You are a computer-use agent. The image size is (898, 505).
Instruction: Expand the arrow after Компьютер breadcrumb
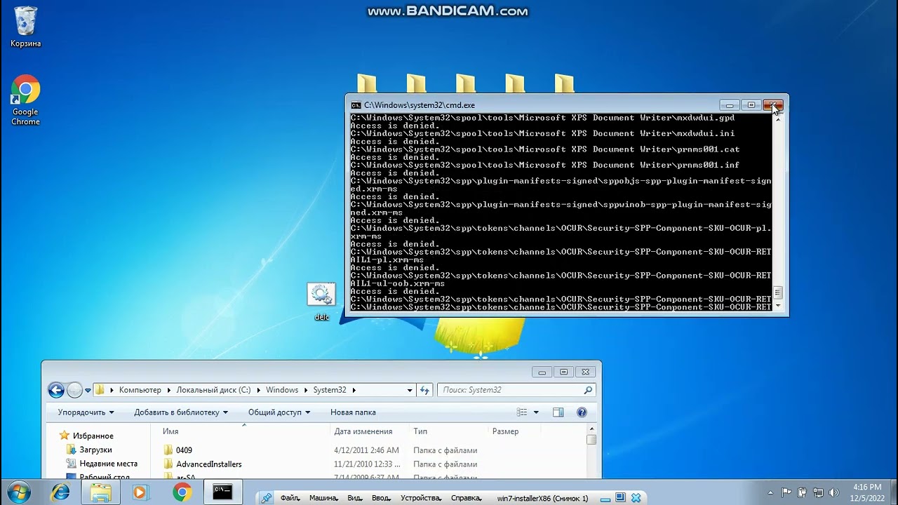[168, 390]
